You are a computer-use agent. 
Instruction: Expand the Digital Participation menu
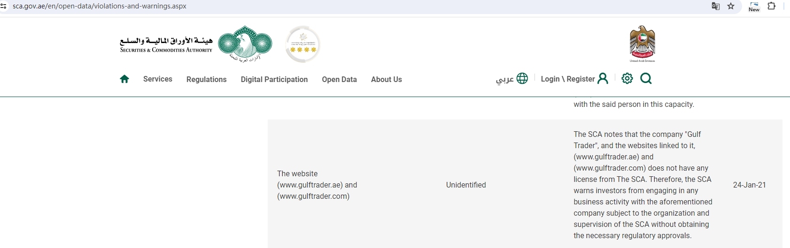(x=274, y=80)
